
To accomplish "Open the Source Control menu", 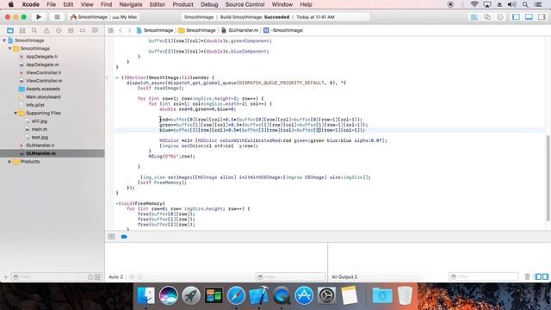I will tap(245, 4).
